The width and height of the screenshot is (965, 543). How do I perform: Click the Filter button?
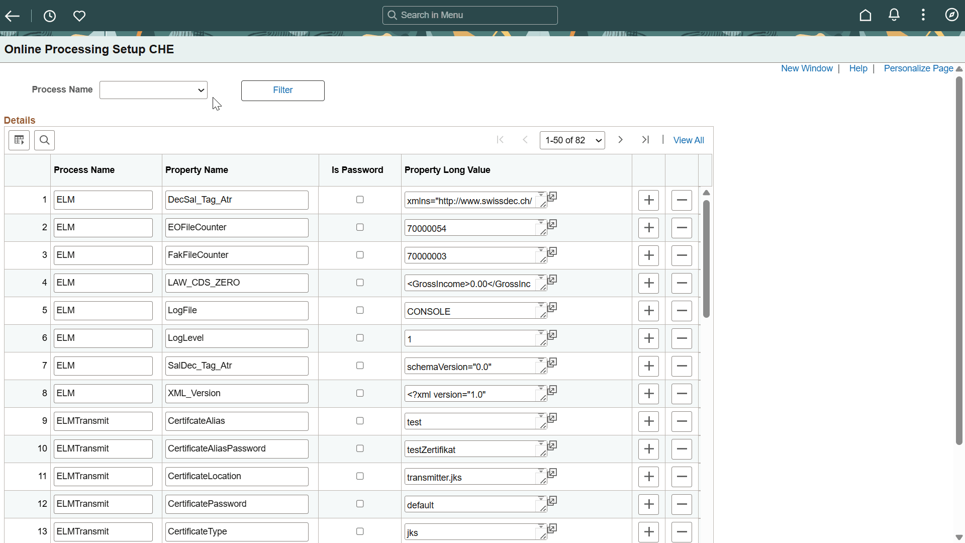click(x=282, y=90)
